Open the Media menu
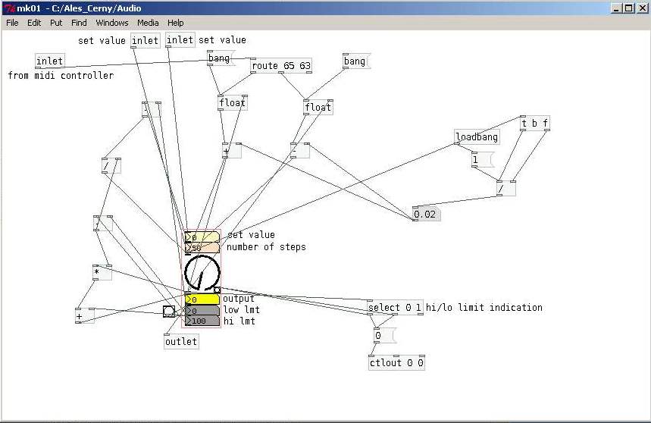 coord(148,23)
